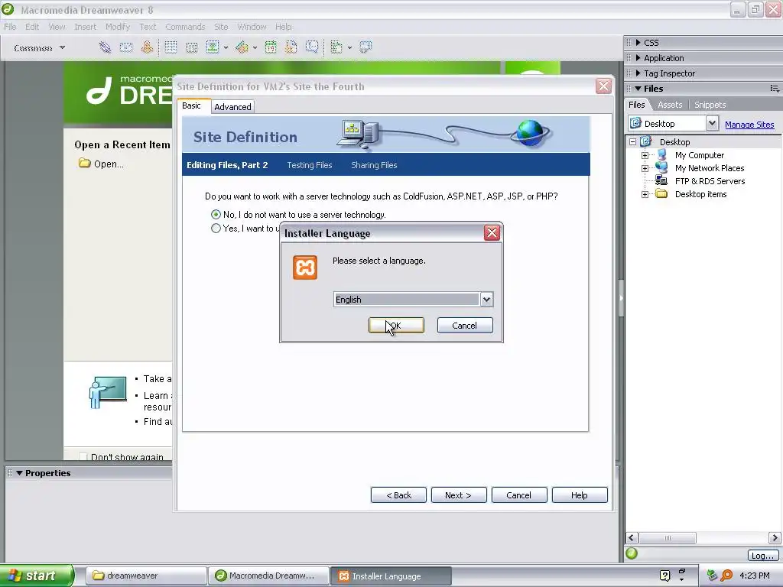Open the Templates icon dropdown arrow

coord(349,48)
